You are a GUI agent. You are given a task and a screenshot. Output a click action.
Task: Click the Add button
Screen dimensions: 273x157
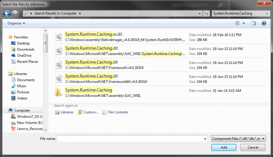pyautogui.click(x=224, y=147)
